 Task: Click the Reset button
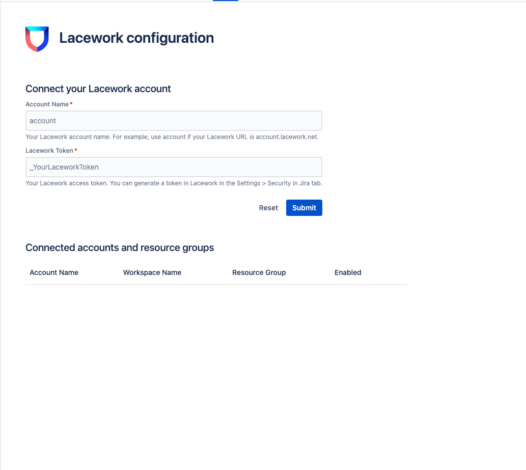pyautogui.click(x=268, y=208)
